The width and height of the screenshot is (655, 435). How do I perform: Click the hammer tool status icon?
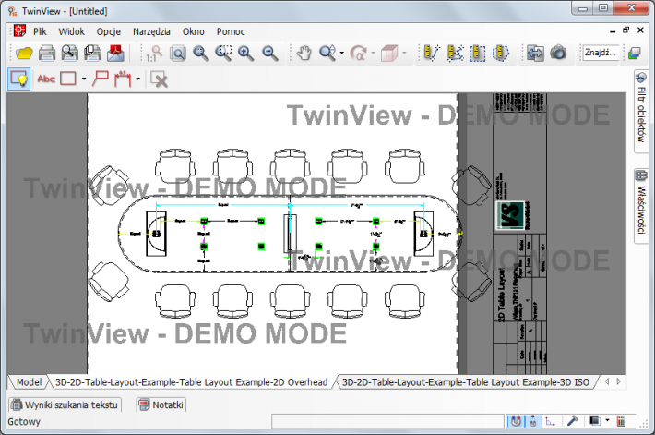(572, 421)
